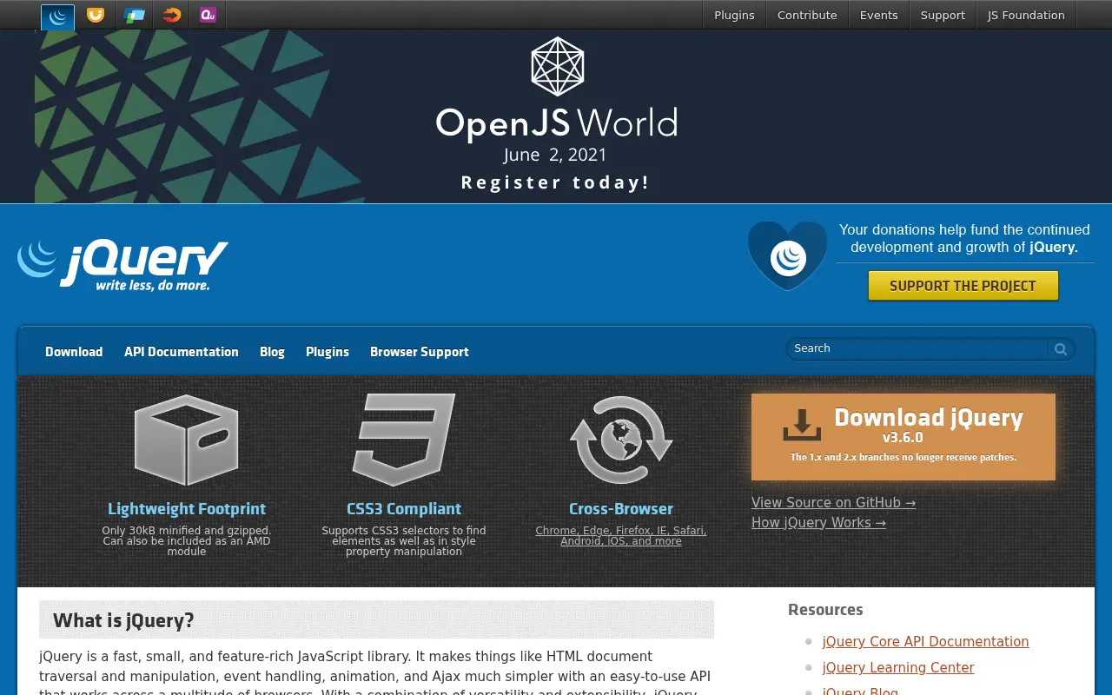Image resolution: width=1112 pixels, height=695 pixels.
Task: Open the jQuery project icon in top bar
Action: click(57, 16)
